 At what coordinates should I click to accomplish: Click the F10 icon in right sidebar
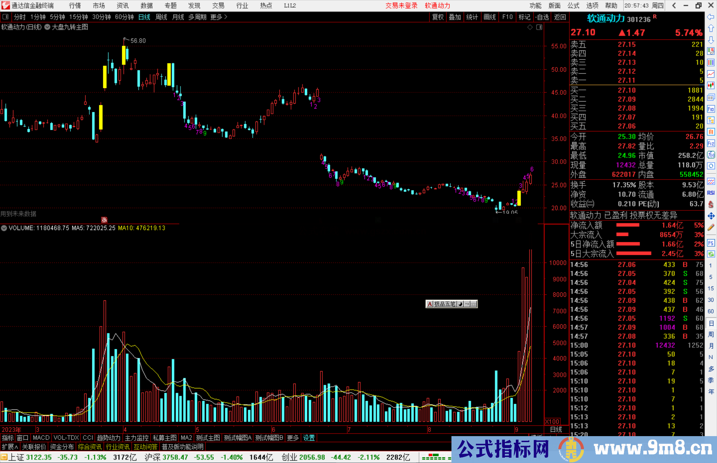point(711,109)
